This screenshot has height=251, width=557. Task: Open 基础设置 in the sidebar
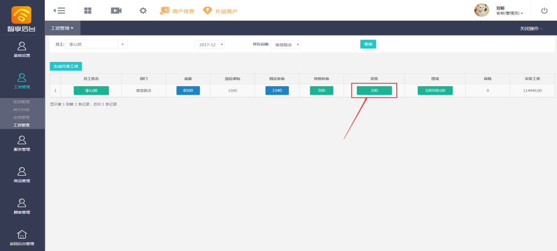tap(22, 49)
